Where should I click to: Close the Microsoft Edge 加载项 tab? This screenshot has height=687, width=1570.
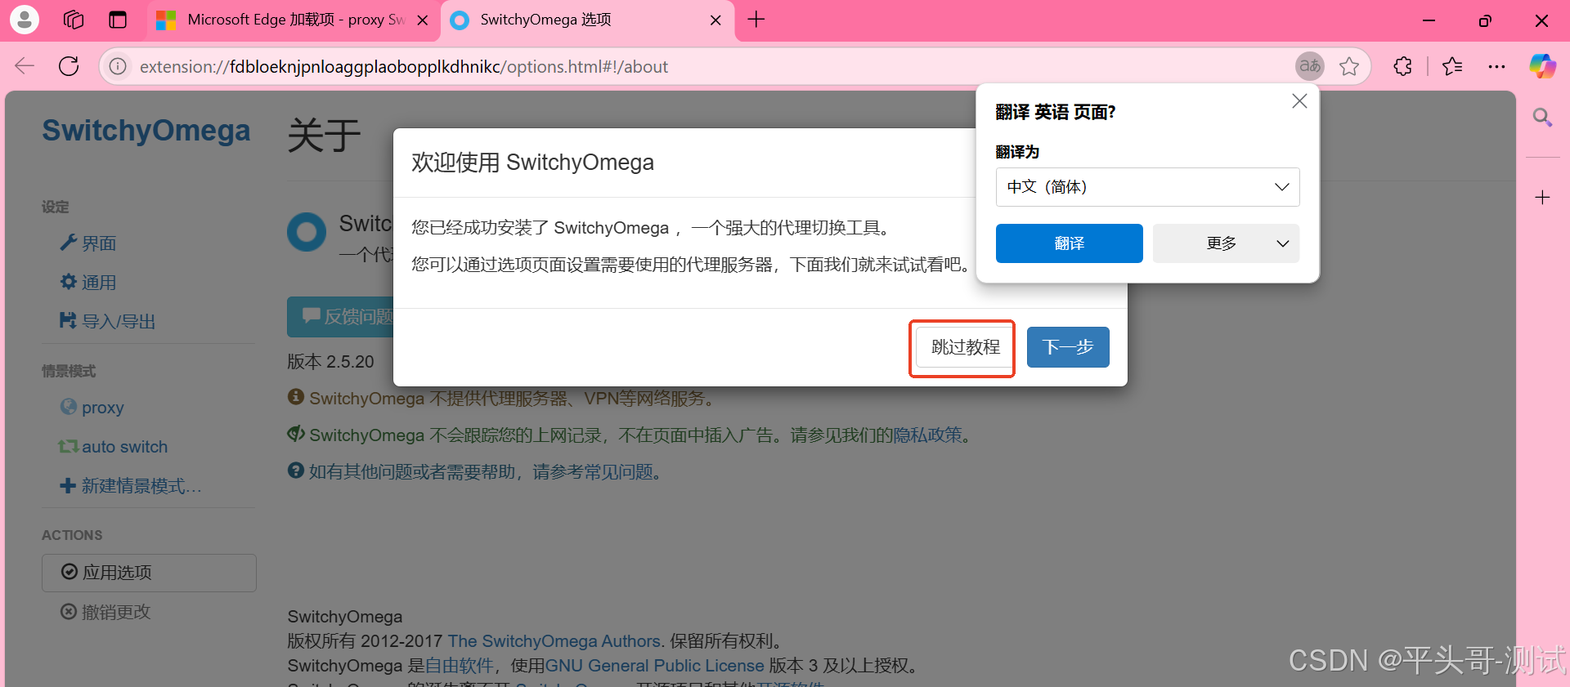point(423,20)
